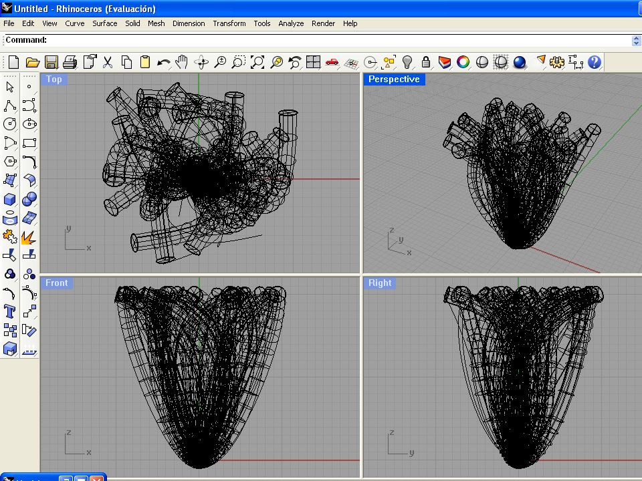Click the Perspective viewport title
642x481 pixels.
(394, 79)
